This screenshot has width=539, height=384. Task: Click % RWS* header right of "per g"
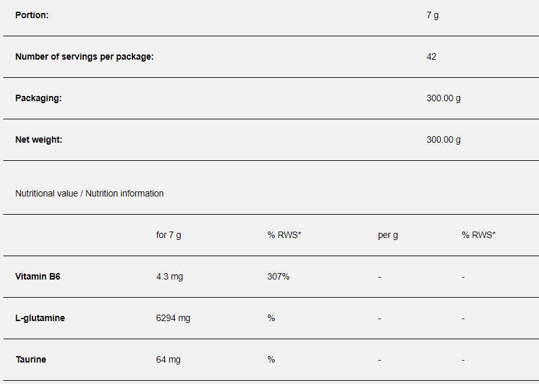coord(479,235)
